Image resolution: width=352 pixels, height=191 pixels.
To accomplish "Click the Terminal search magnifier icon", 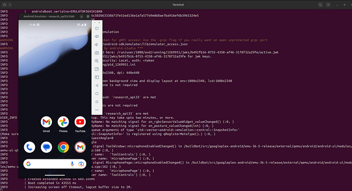I will [320, 5].
